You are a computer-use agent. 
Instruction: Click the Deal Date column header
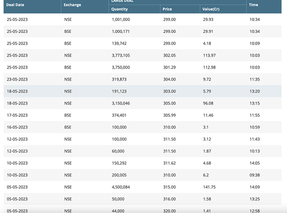(15, 5)
